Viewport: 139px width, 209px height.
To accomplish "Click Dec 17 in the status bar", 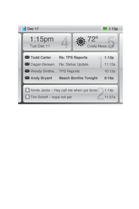I will pos(33,29).
